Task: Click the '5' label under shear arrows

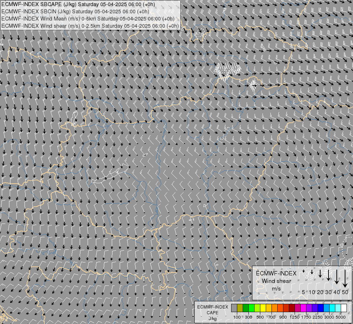Action: point(304,292)
